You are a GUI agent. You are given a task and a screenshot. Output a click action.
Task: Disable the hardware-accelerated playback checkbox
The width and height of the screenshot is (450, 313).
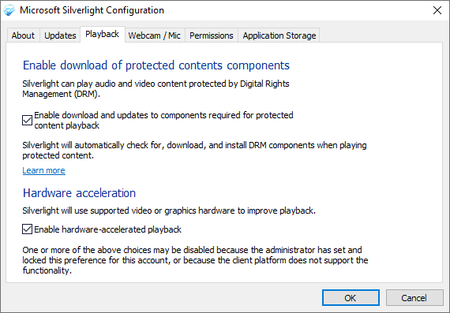click(x=28, y=229)
